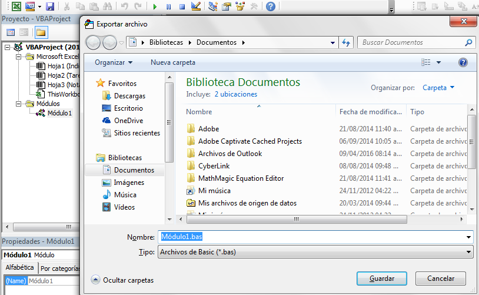The image size is (479, 295).
Task: Open the Object Browser toolbar icon
Action: point(240,6)
